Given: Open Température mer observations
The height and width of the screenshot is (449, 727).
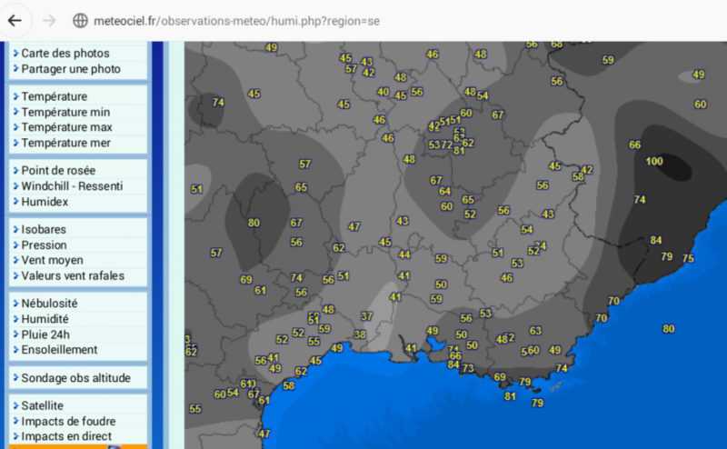Looking at the screenshot, I should point(66,143).
